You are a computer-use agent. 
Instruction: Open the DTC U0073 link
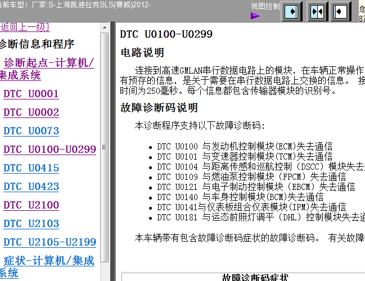click(x=31, y=131)
